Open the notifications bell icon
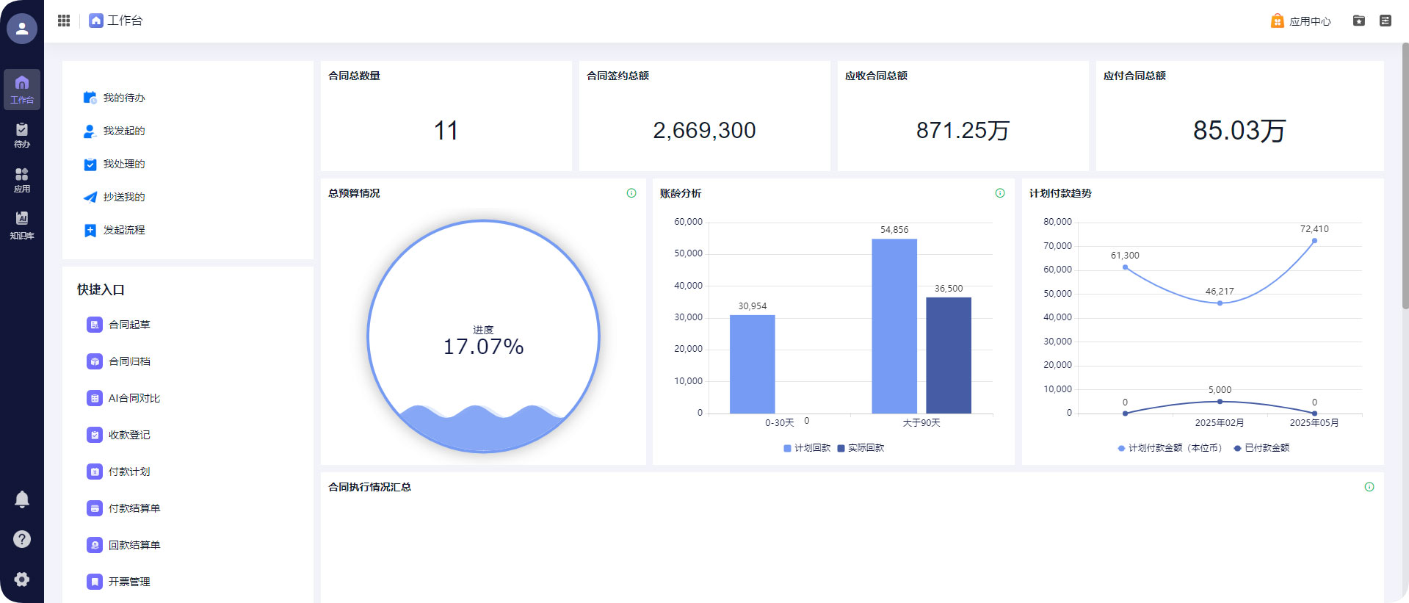 [x=22, y=499]
